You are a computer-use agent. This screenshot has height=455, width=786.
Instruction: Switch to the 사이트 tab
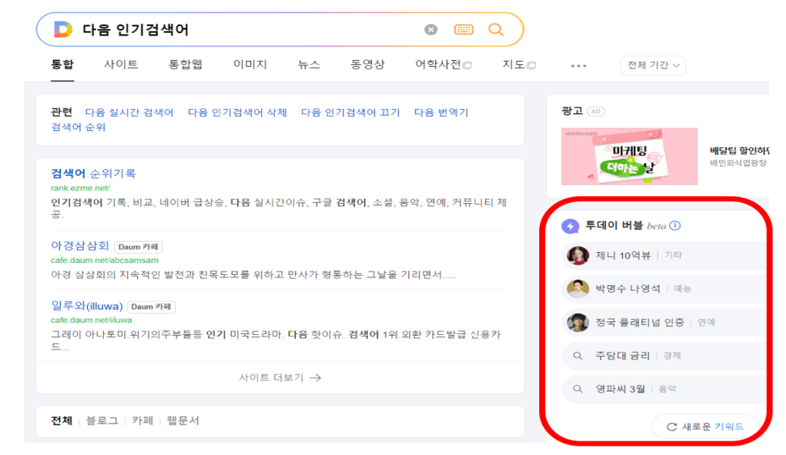(x=121, y=65)
